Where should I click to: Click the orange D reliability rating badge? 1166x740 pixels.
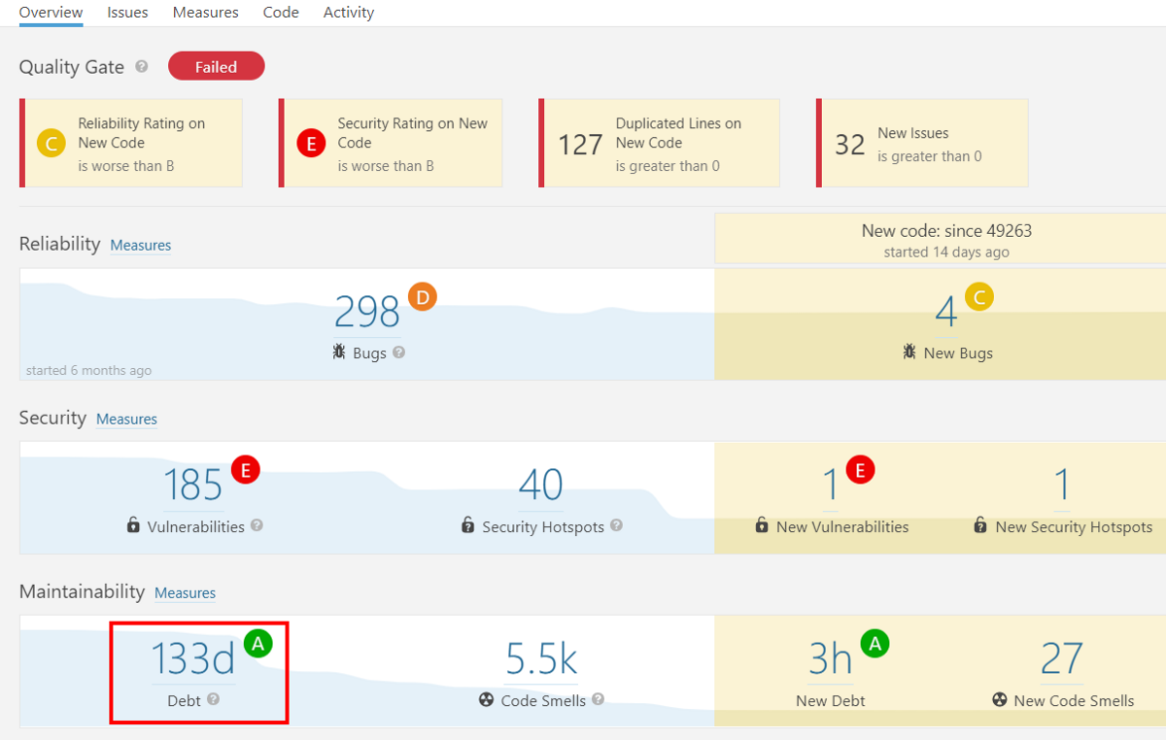pos(423,297)
